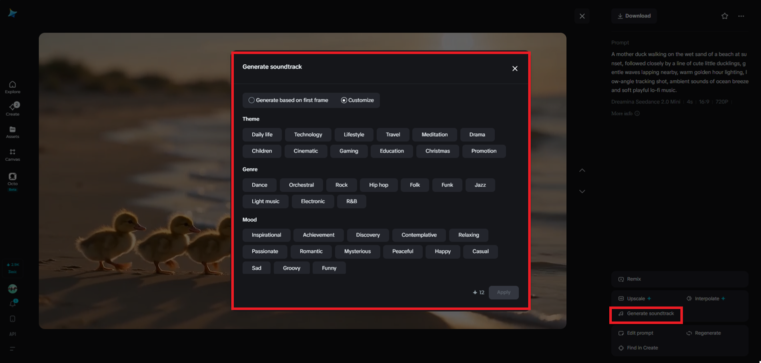Viewport: 761px width, 363px height.
Task: Pick the Happy mood
Action: coord(443,251)
